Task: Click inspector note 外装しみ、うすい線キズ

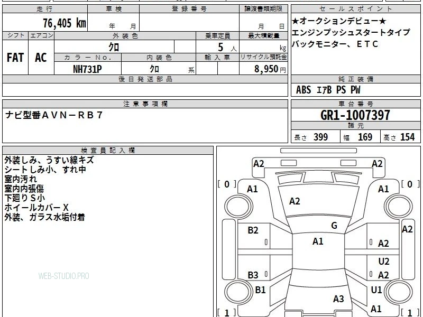Action: tap(49, 160)
